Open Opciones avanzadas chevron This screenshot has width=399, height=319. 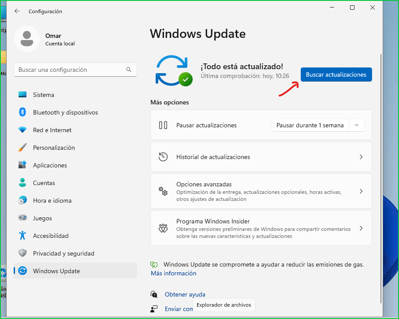[x=361, y=191]
